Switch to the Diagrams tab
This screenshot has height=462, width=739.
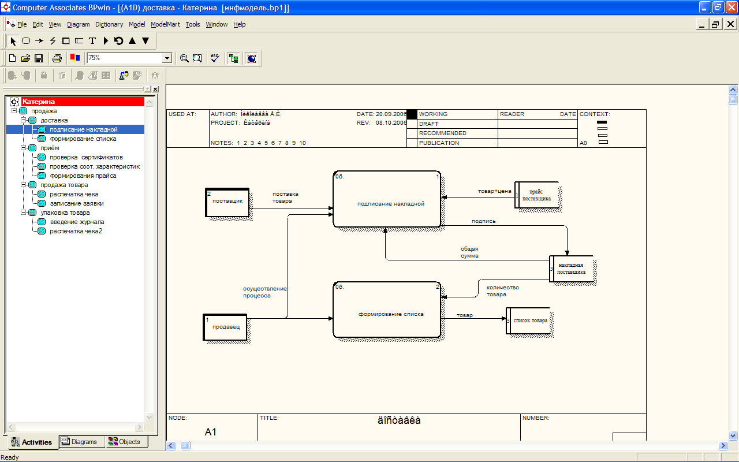pyautogui.click(x=81, y=442)
